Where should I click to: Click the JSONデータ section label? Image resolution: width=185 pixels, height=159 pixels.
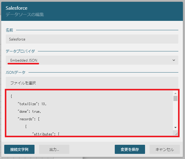tap(15, 72)
